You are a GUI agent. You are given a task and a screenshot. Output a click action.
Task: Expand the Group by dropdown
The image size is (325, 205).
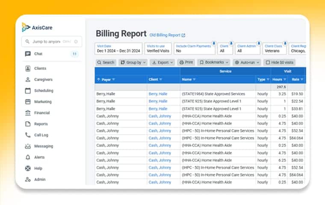point(133,62)
